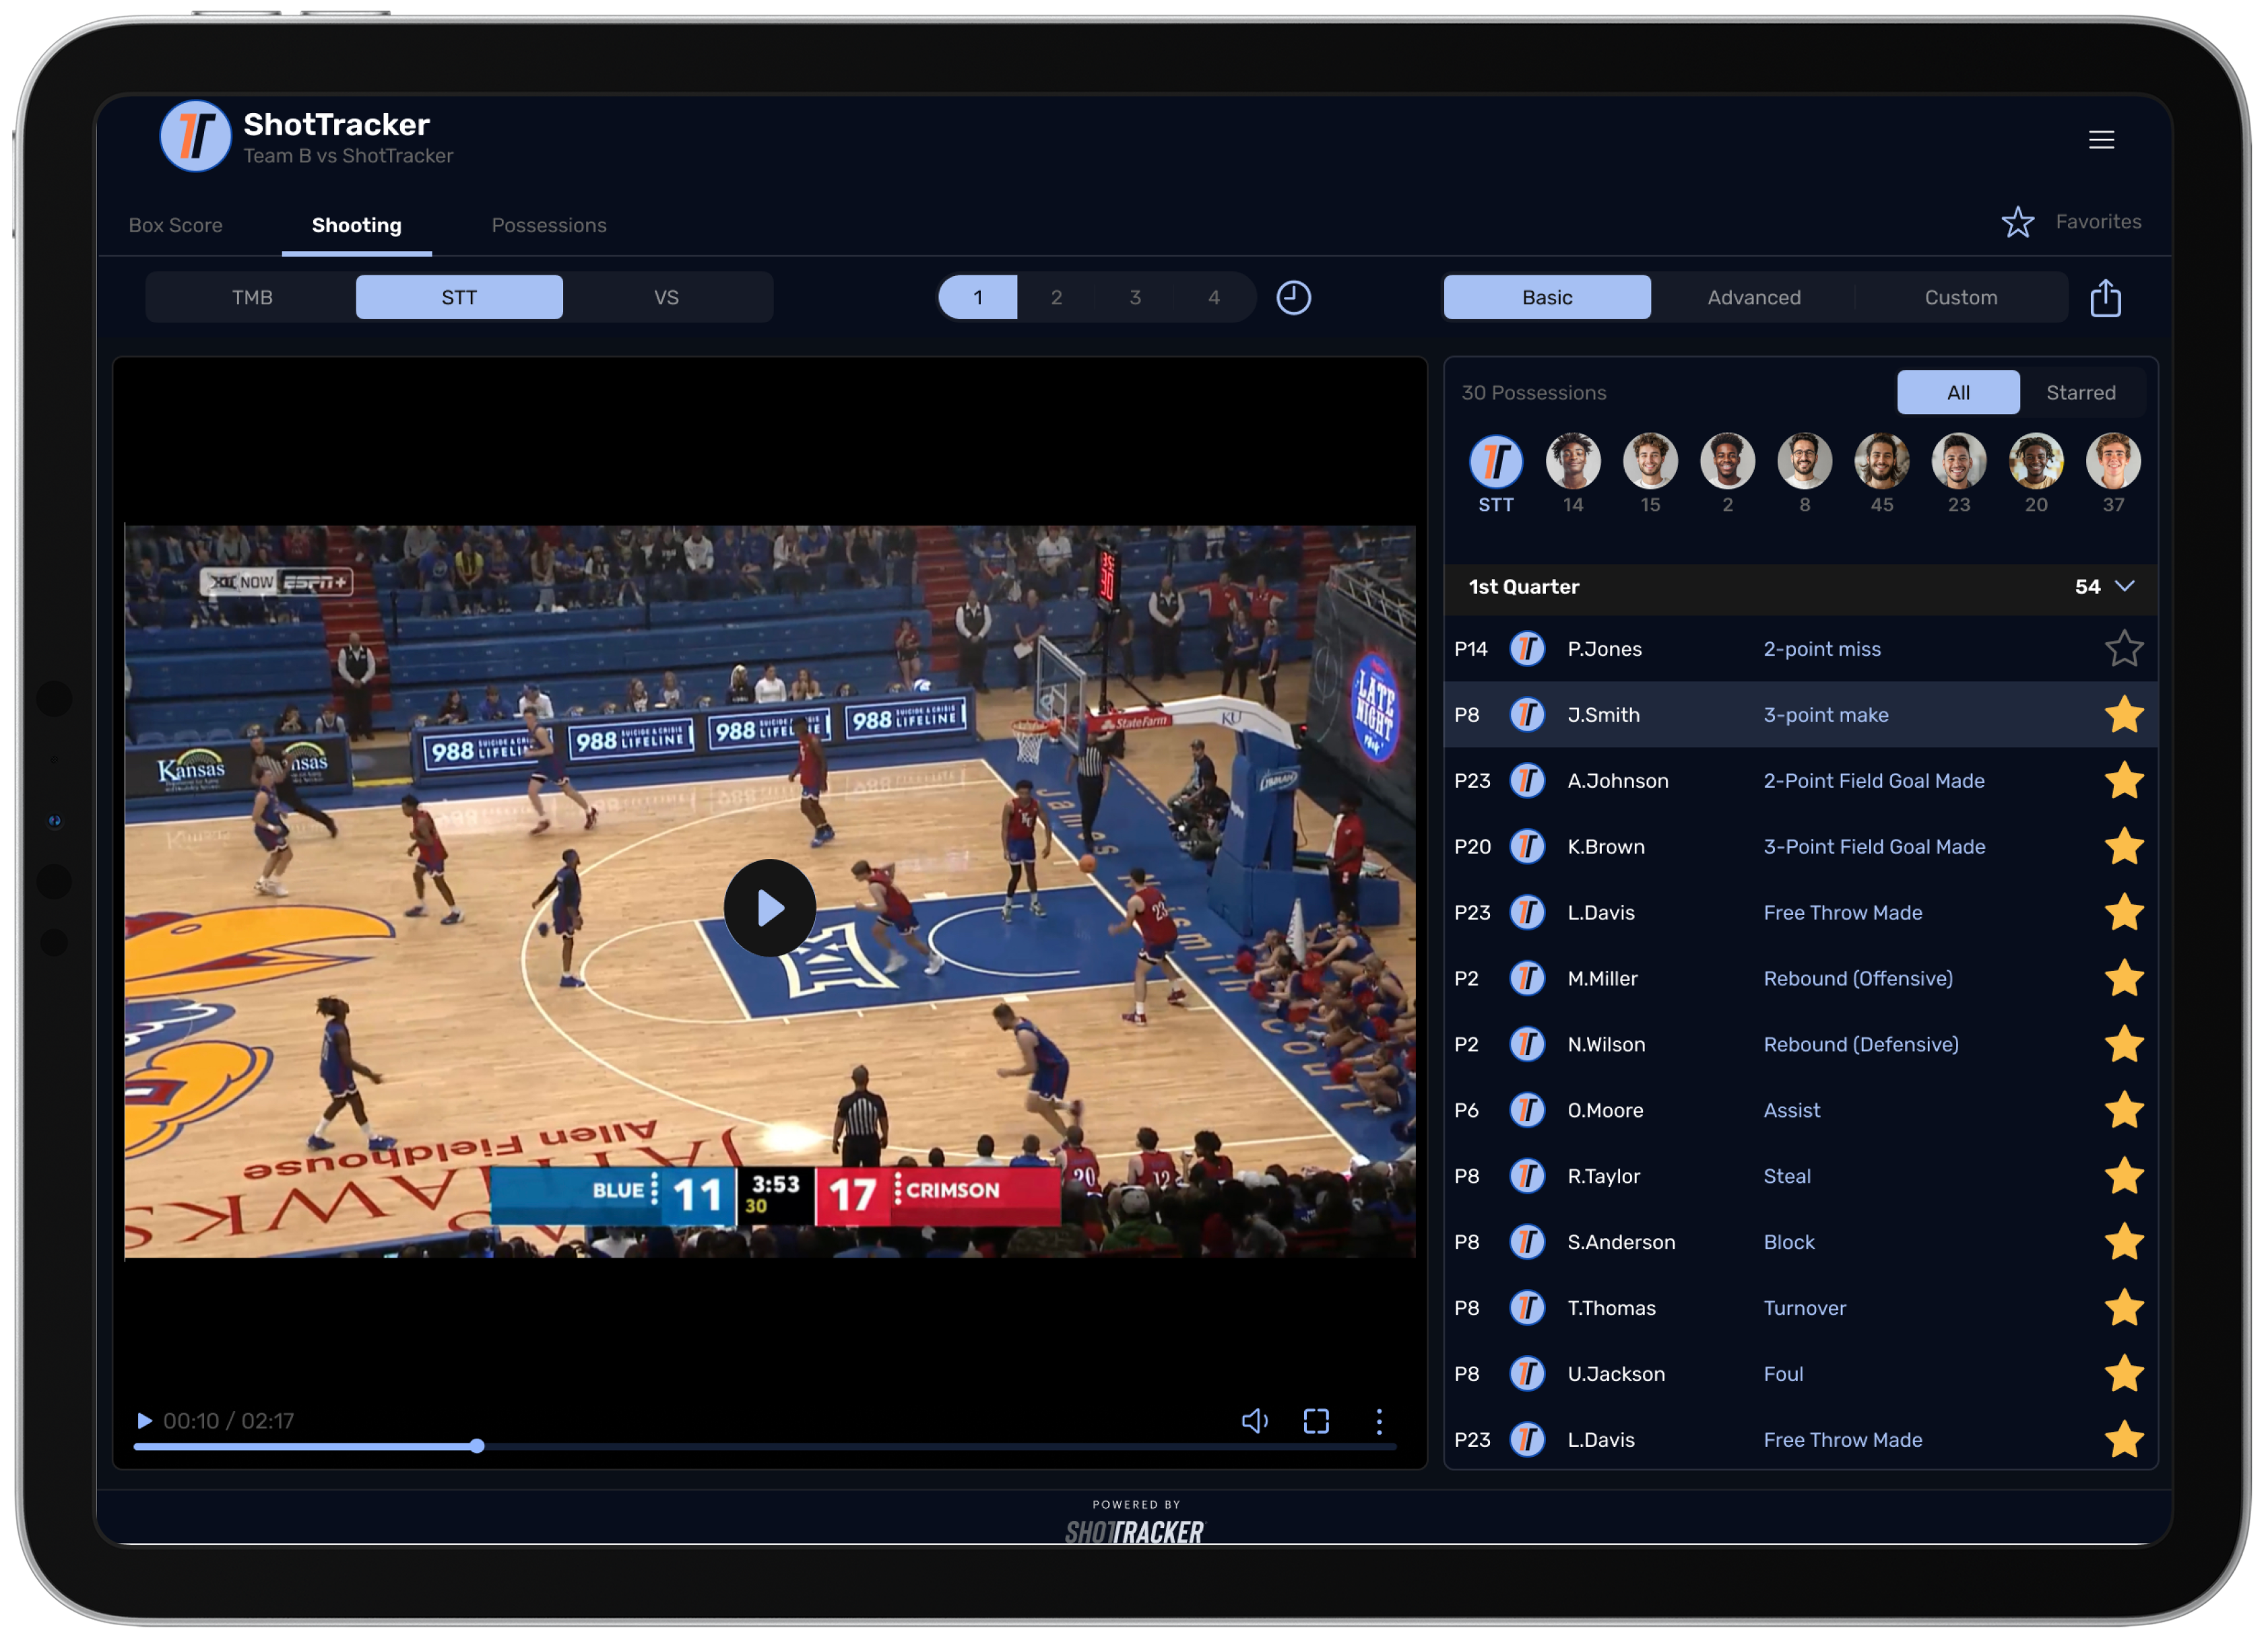Image resolution: width=2268 pixels, height=1642 pixels.
Task: Select quarter 2 button
Action: (x=1056, y=297)
